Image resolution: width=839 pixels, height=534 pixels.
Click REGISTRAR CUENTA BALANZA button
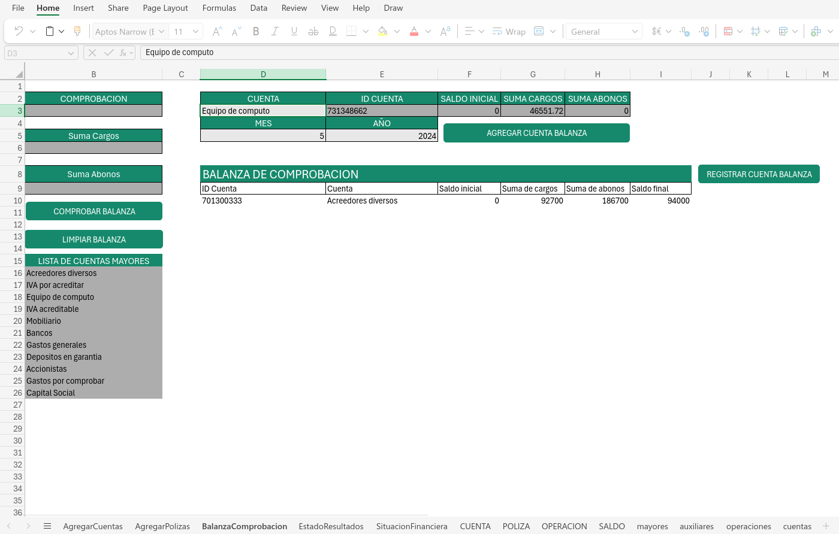[x=759, y=174]
